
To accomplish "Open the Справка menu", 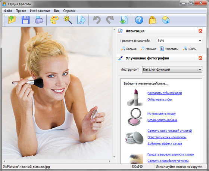I will (69, 11).
